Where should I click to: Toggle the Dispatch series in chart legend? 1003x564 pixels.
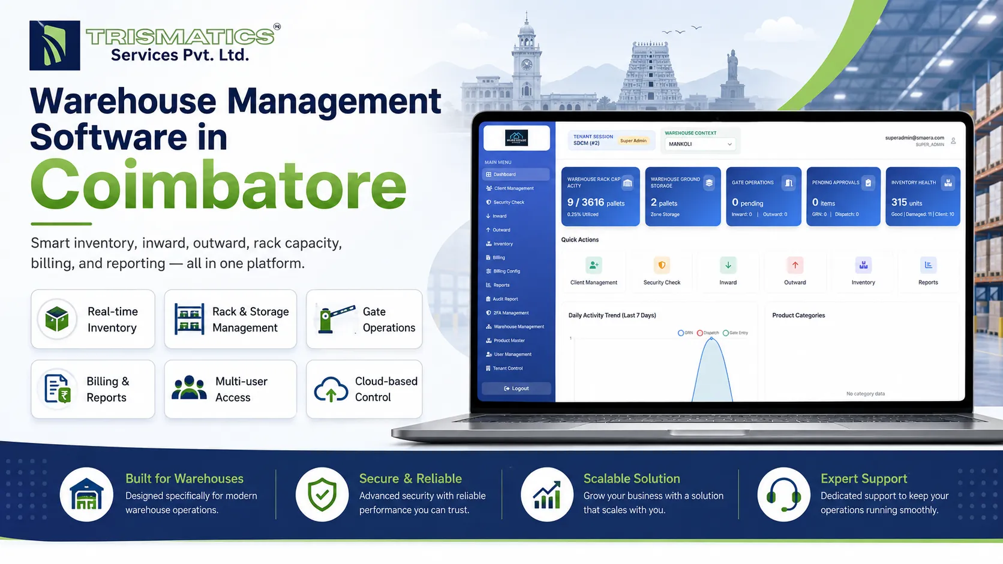tap(708, 333)
